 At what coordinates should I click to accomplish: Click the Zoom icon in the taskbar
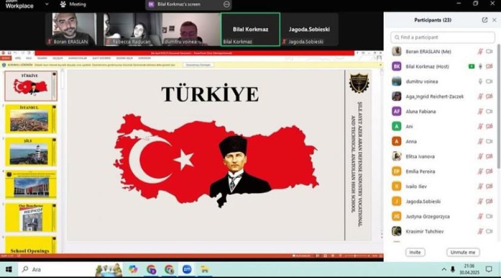click(x=187, y=269)
